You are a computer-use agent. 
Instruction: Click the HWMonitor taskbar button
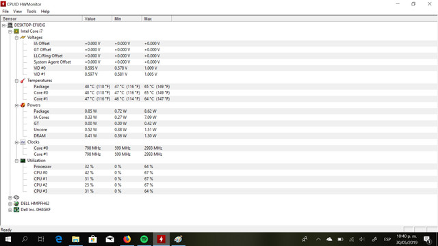tap(162, 239)
